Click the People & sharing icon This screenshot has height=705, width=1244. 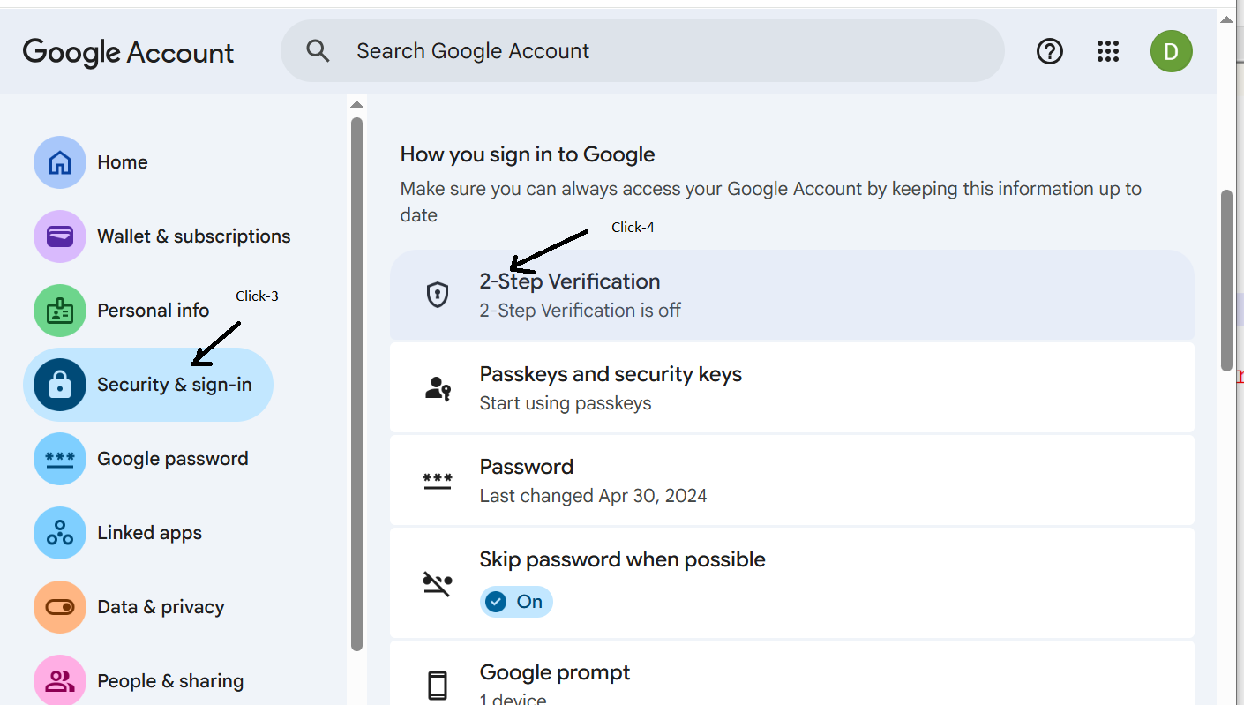(60, 681)
